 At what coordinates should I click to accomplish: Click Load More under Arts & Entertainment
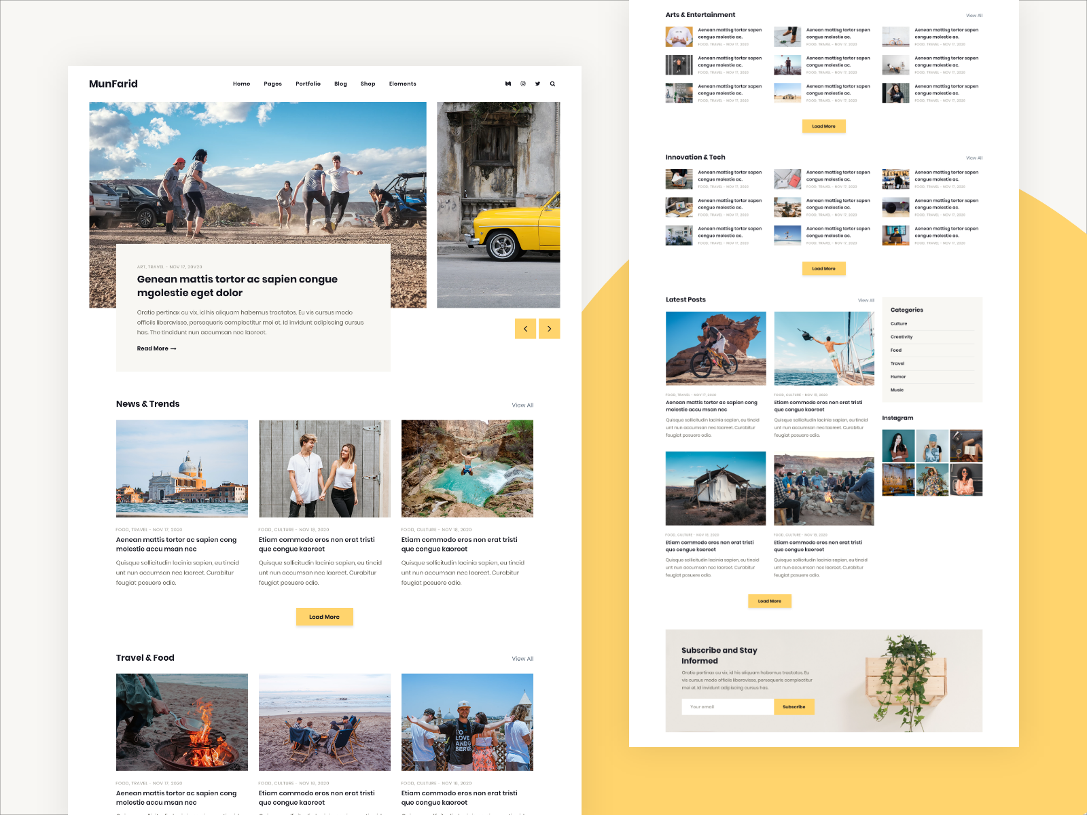coord(824,126)
